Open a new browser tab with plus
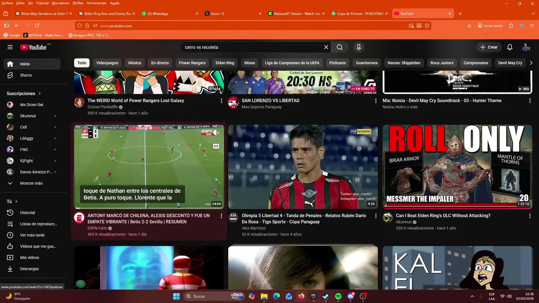This screenshot has height=303, width=539. point(460,13)
